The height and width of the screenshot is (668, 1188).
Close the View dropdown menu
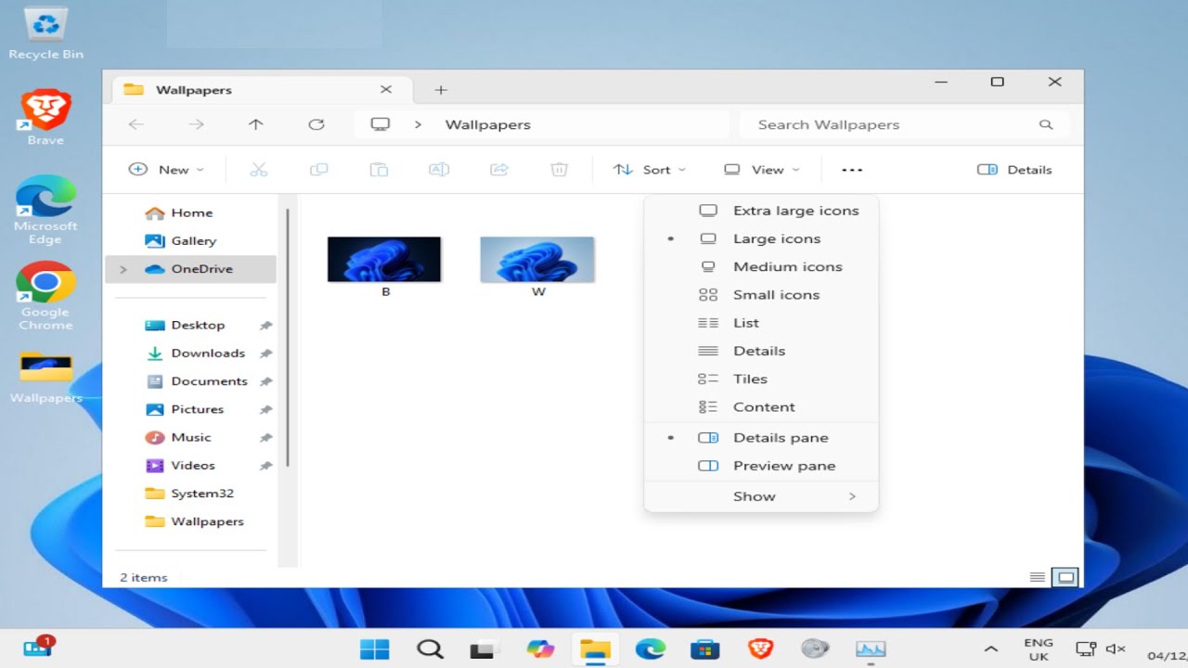[x=762, y=170]
